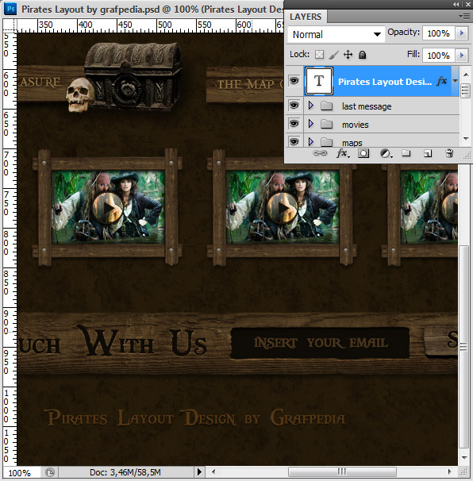473x481 pixels.
Task: Toggle visibility of the movies group
Action: click(294, 124)
